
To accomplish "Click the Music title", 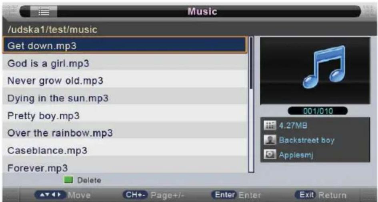I will pos(202,11).
